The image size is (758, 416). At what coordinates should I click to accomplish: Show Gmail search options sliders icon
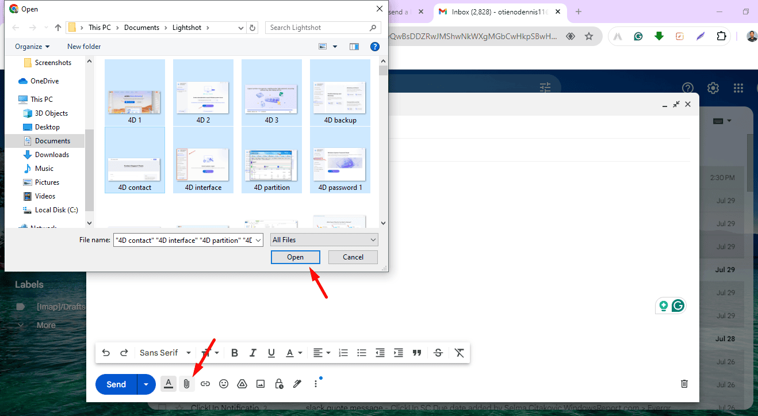545,88
